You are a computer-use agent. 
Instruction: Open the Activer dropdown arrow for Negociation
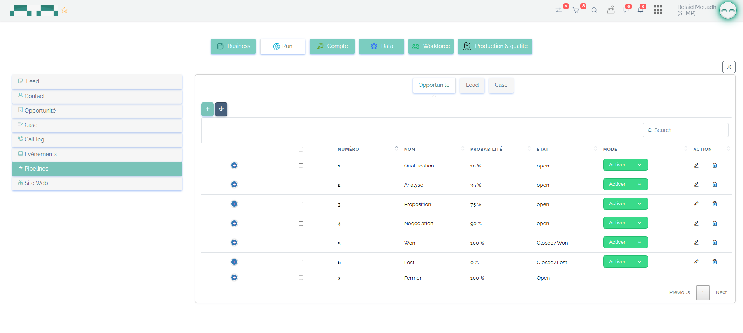pos(639,223)
